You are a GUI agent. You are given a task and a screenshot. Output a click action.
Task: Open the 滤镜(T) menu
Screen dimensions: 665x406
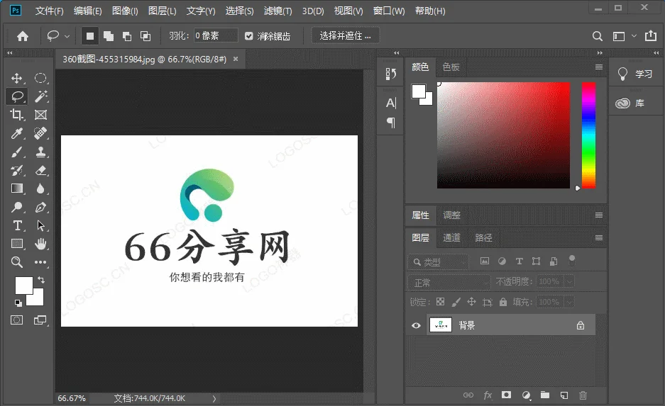click(x=277, y=11)
